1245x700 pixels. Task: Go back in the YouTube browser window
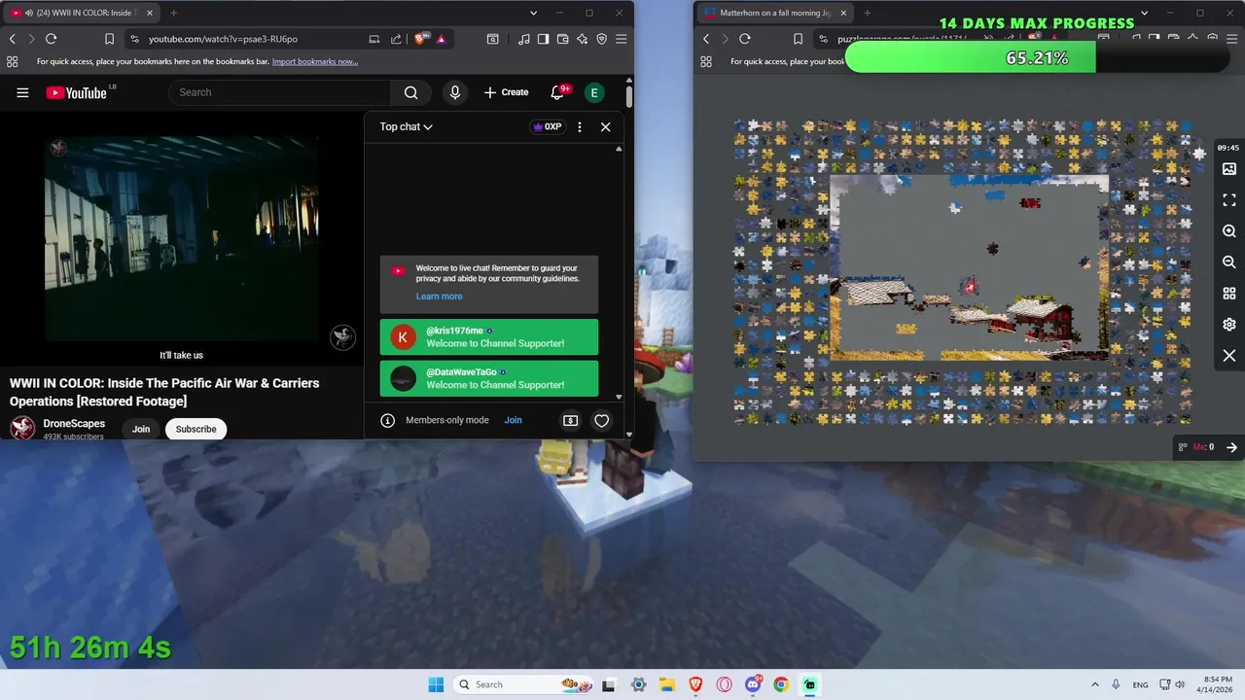(x=12, y=39)
